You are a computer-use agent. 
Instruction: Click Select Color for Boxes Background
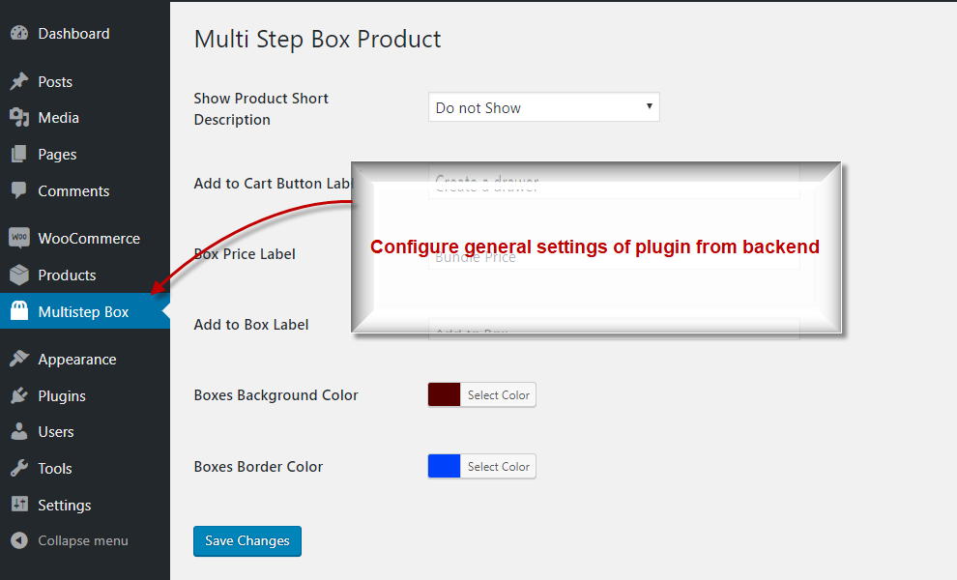pyautogui.click(x=498, y=395)
